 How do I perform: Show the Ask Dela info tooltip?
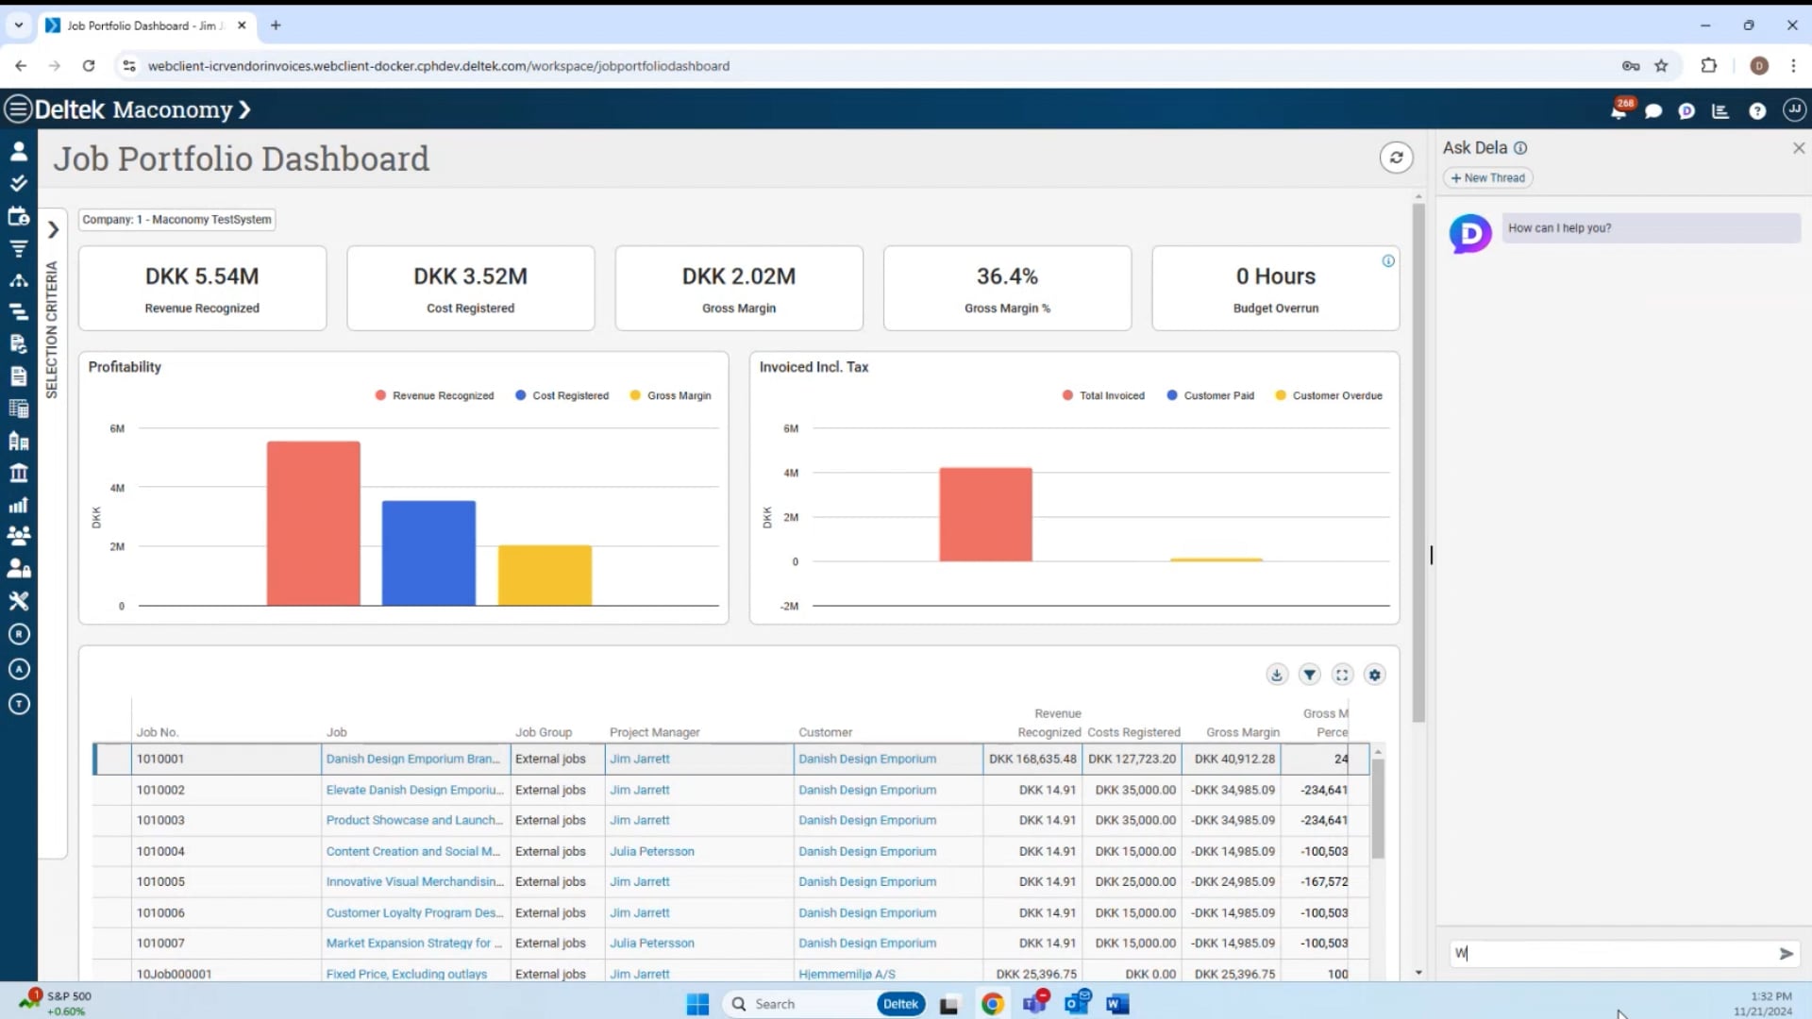[1520, 148]
